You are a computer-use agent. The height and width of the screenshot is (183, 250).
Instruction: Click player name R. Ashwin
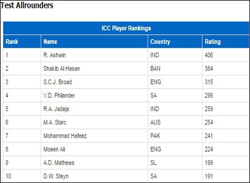coord(54,55)
